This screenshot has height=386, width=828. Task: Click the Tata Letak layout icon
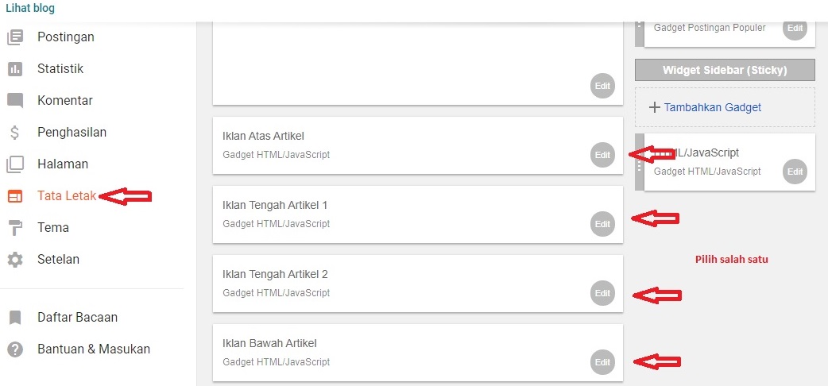(x=15, y=196)
